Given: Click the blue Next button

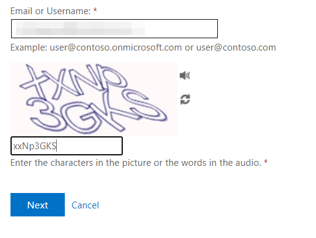Looking at the screenshot, I should (x=38, y=205).
